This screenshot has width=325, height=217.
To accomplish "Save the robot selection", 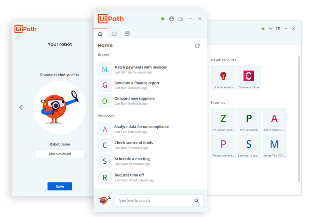I will 60,186.
